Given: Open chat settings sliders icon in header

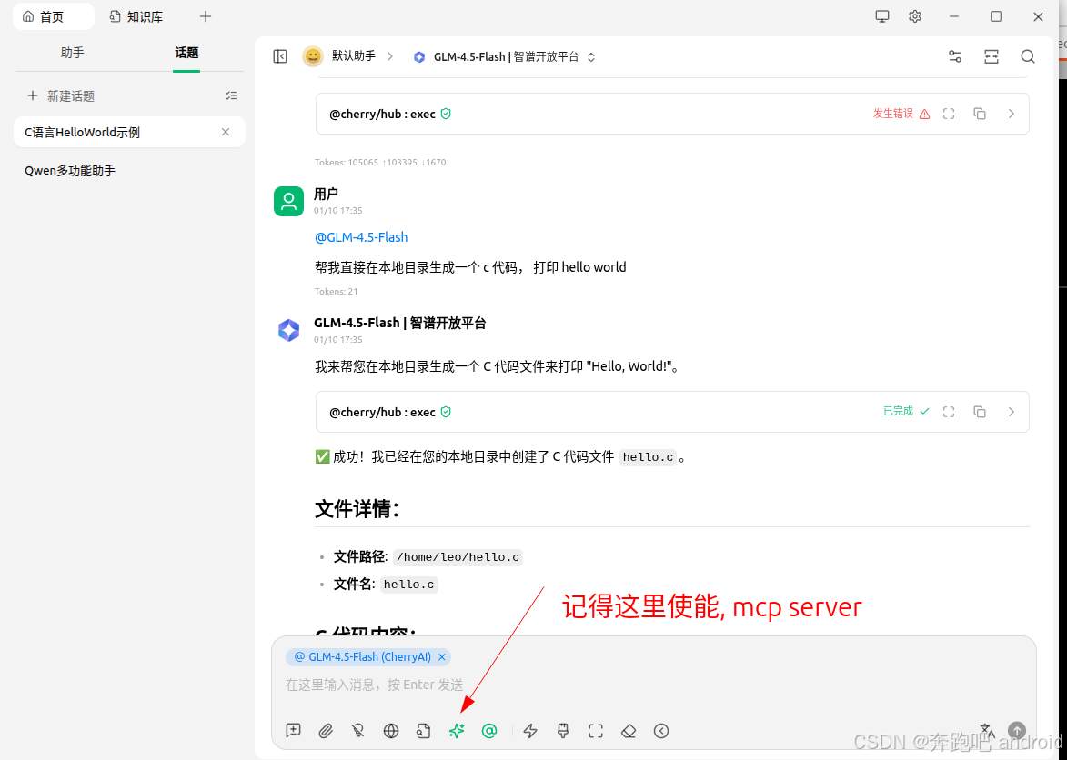Looking at the screenshot, I should coord(955,56).
